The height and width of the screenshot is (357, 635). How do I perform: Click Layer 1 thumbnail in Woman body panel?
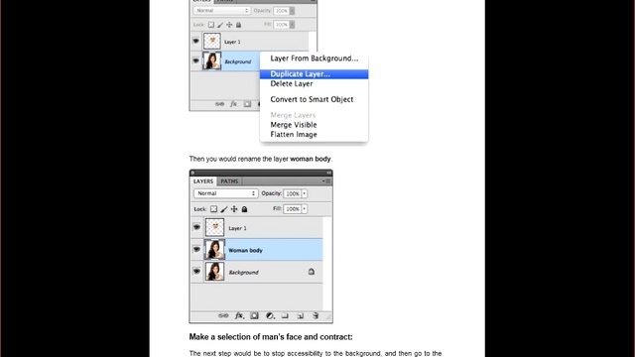(x=214, y=227)
